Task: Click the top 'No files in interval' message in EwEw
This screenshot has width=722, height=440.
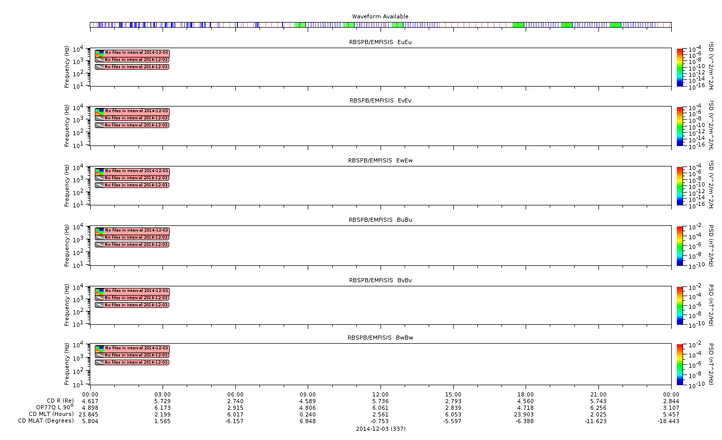Action: [x=136, y=171]
